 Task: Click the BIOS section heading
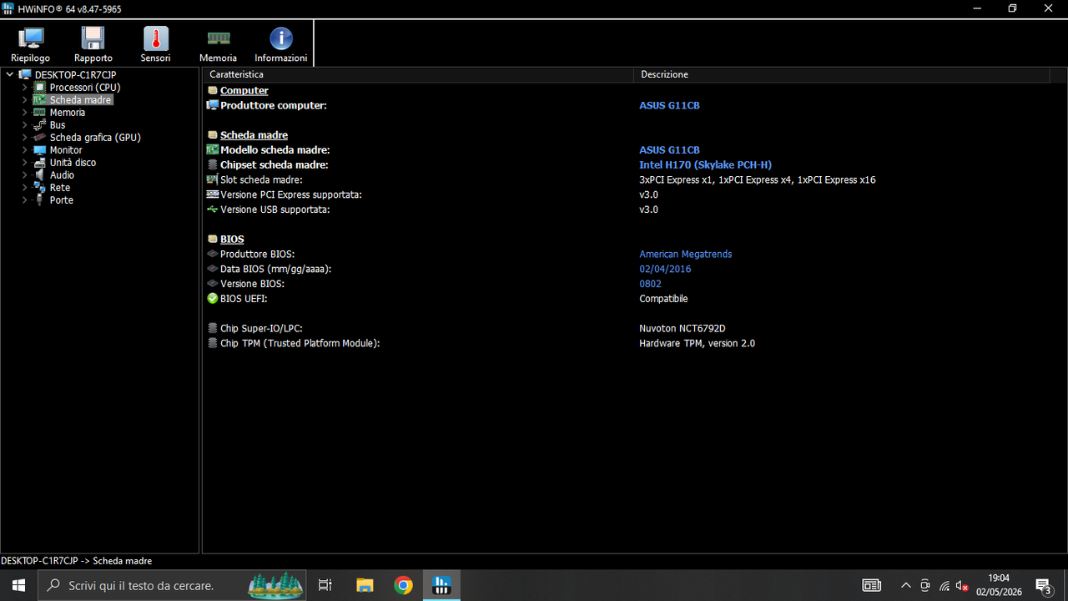232,240
